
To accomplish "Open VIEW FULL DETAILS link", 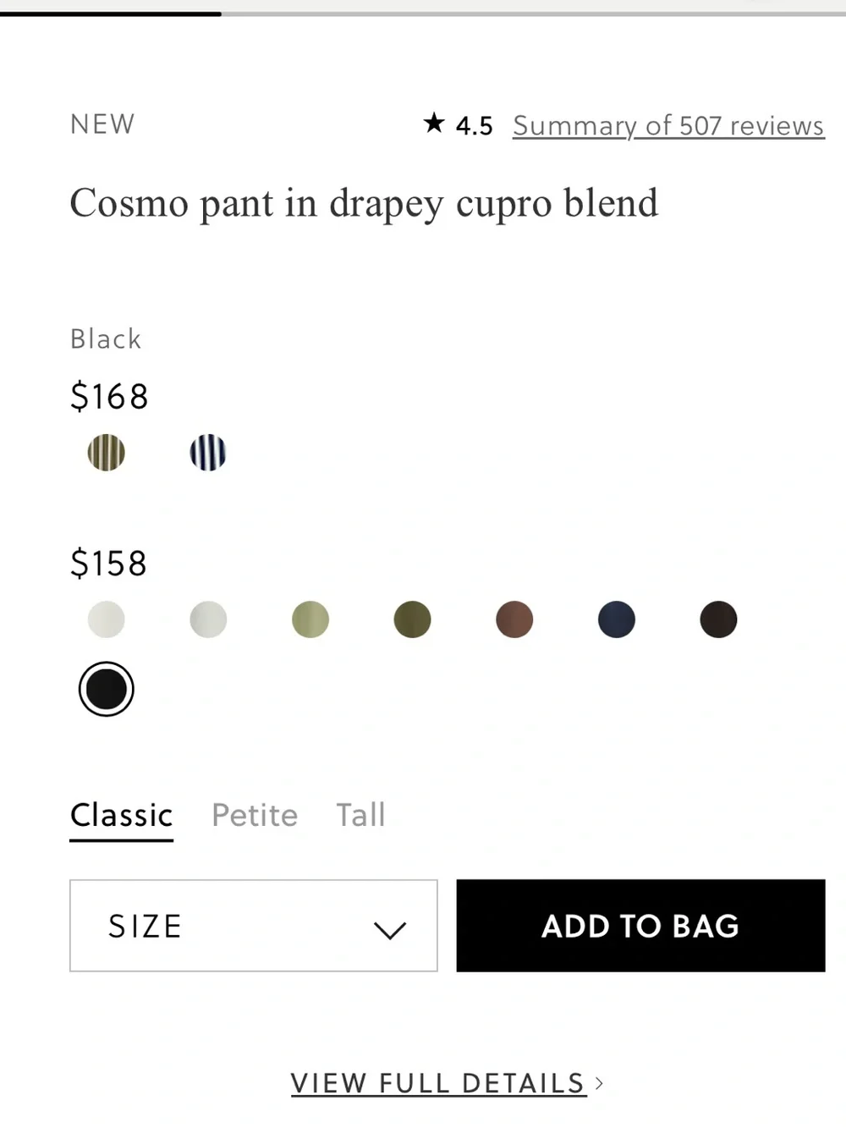I will 438,1083.
